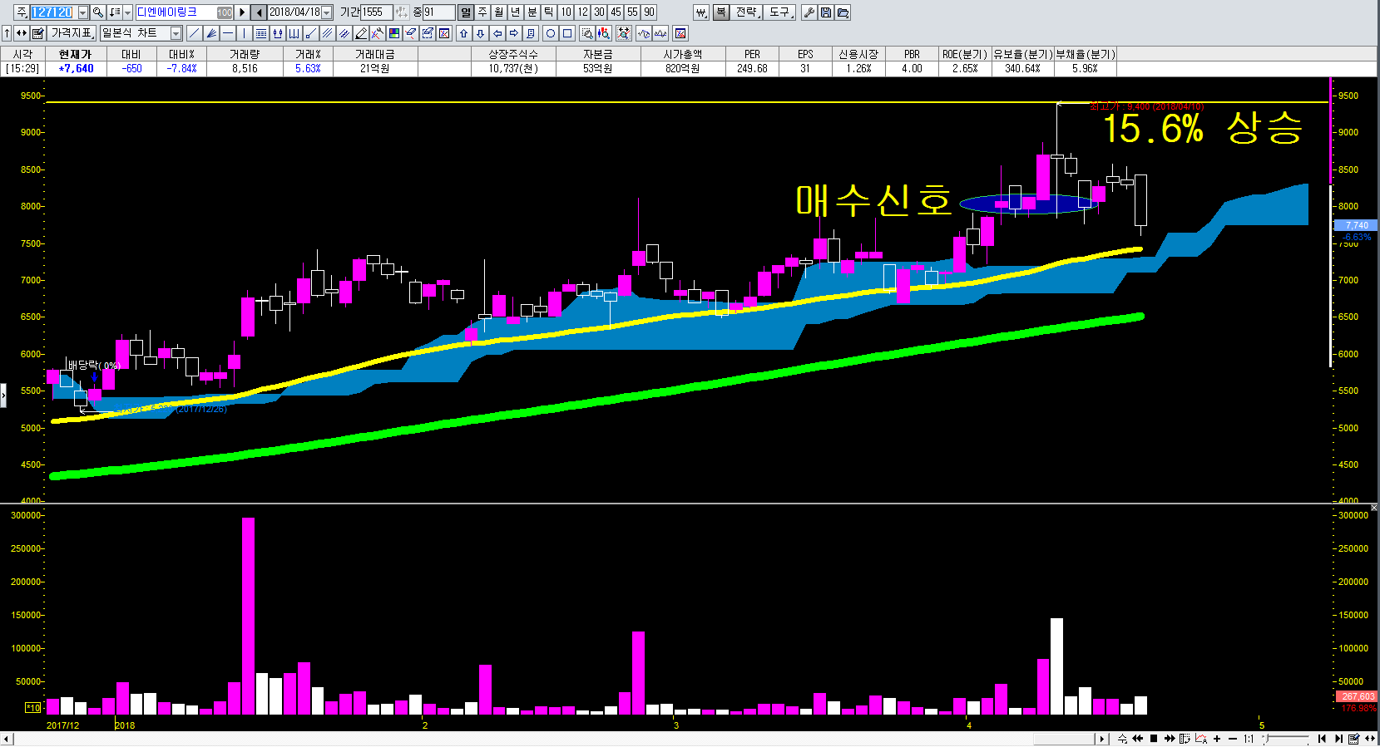This screenshot has width=1380, height=747.
Task: Switch chart to daily (일) period
Action: (x=466, y=12)
